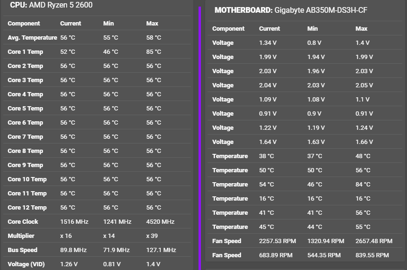Click the '2.04 V' current voltage value
Image resolution: width=407 pixels, height=270 pixels.
(268, 85)
